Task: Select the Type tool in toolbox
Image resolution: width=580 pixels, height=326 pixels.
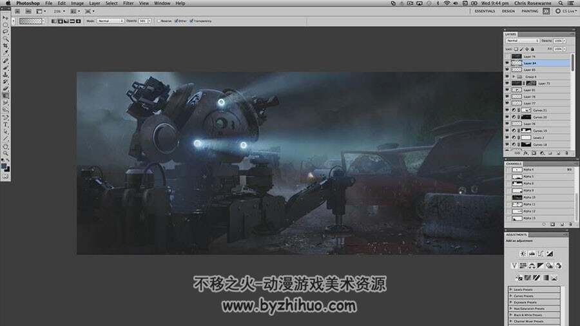Action: (x=5, y=125)
